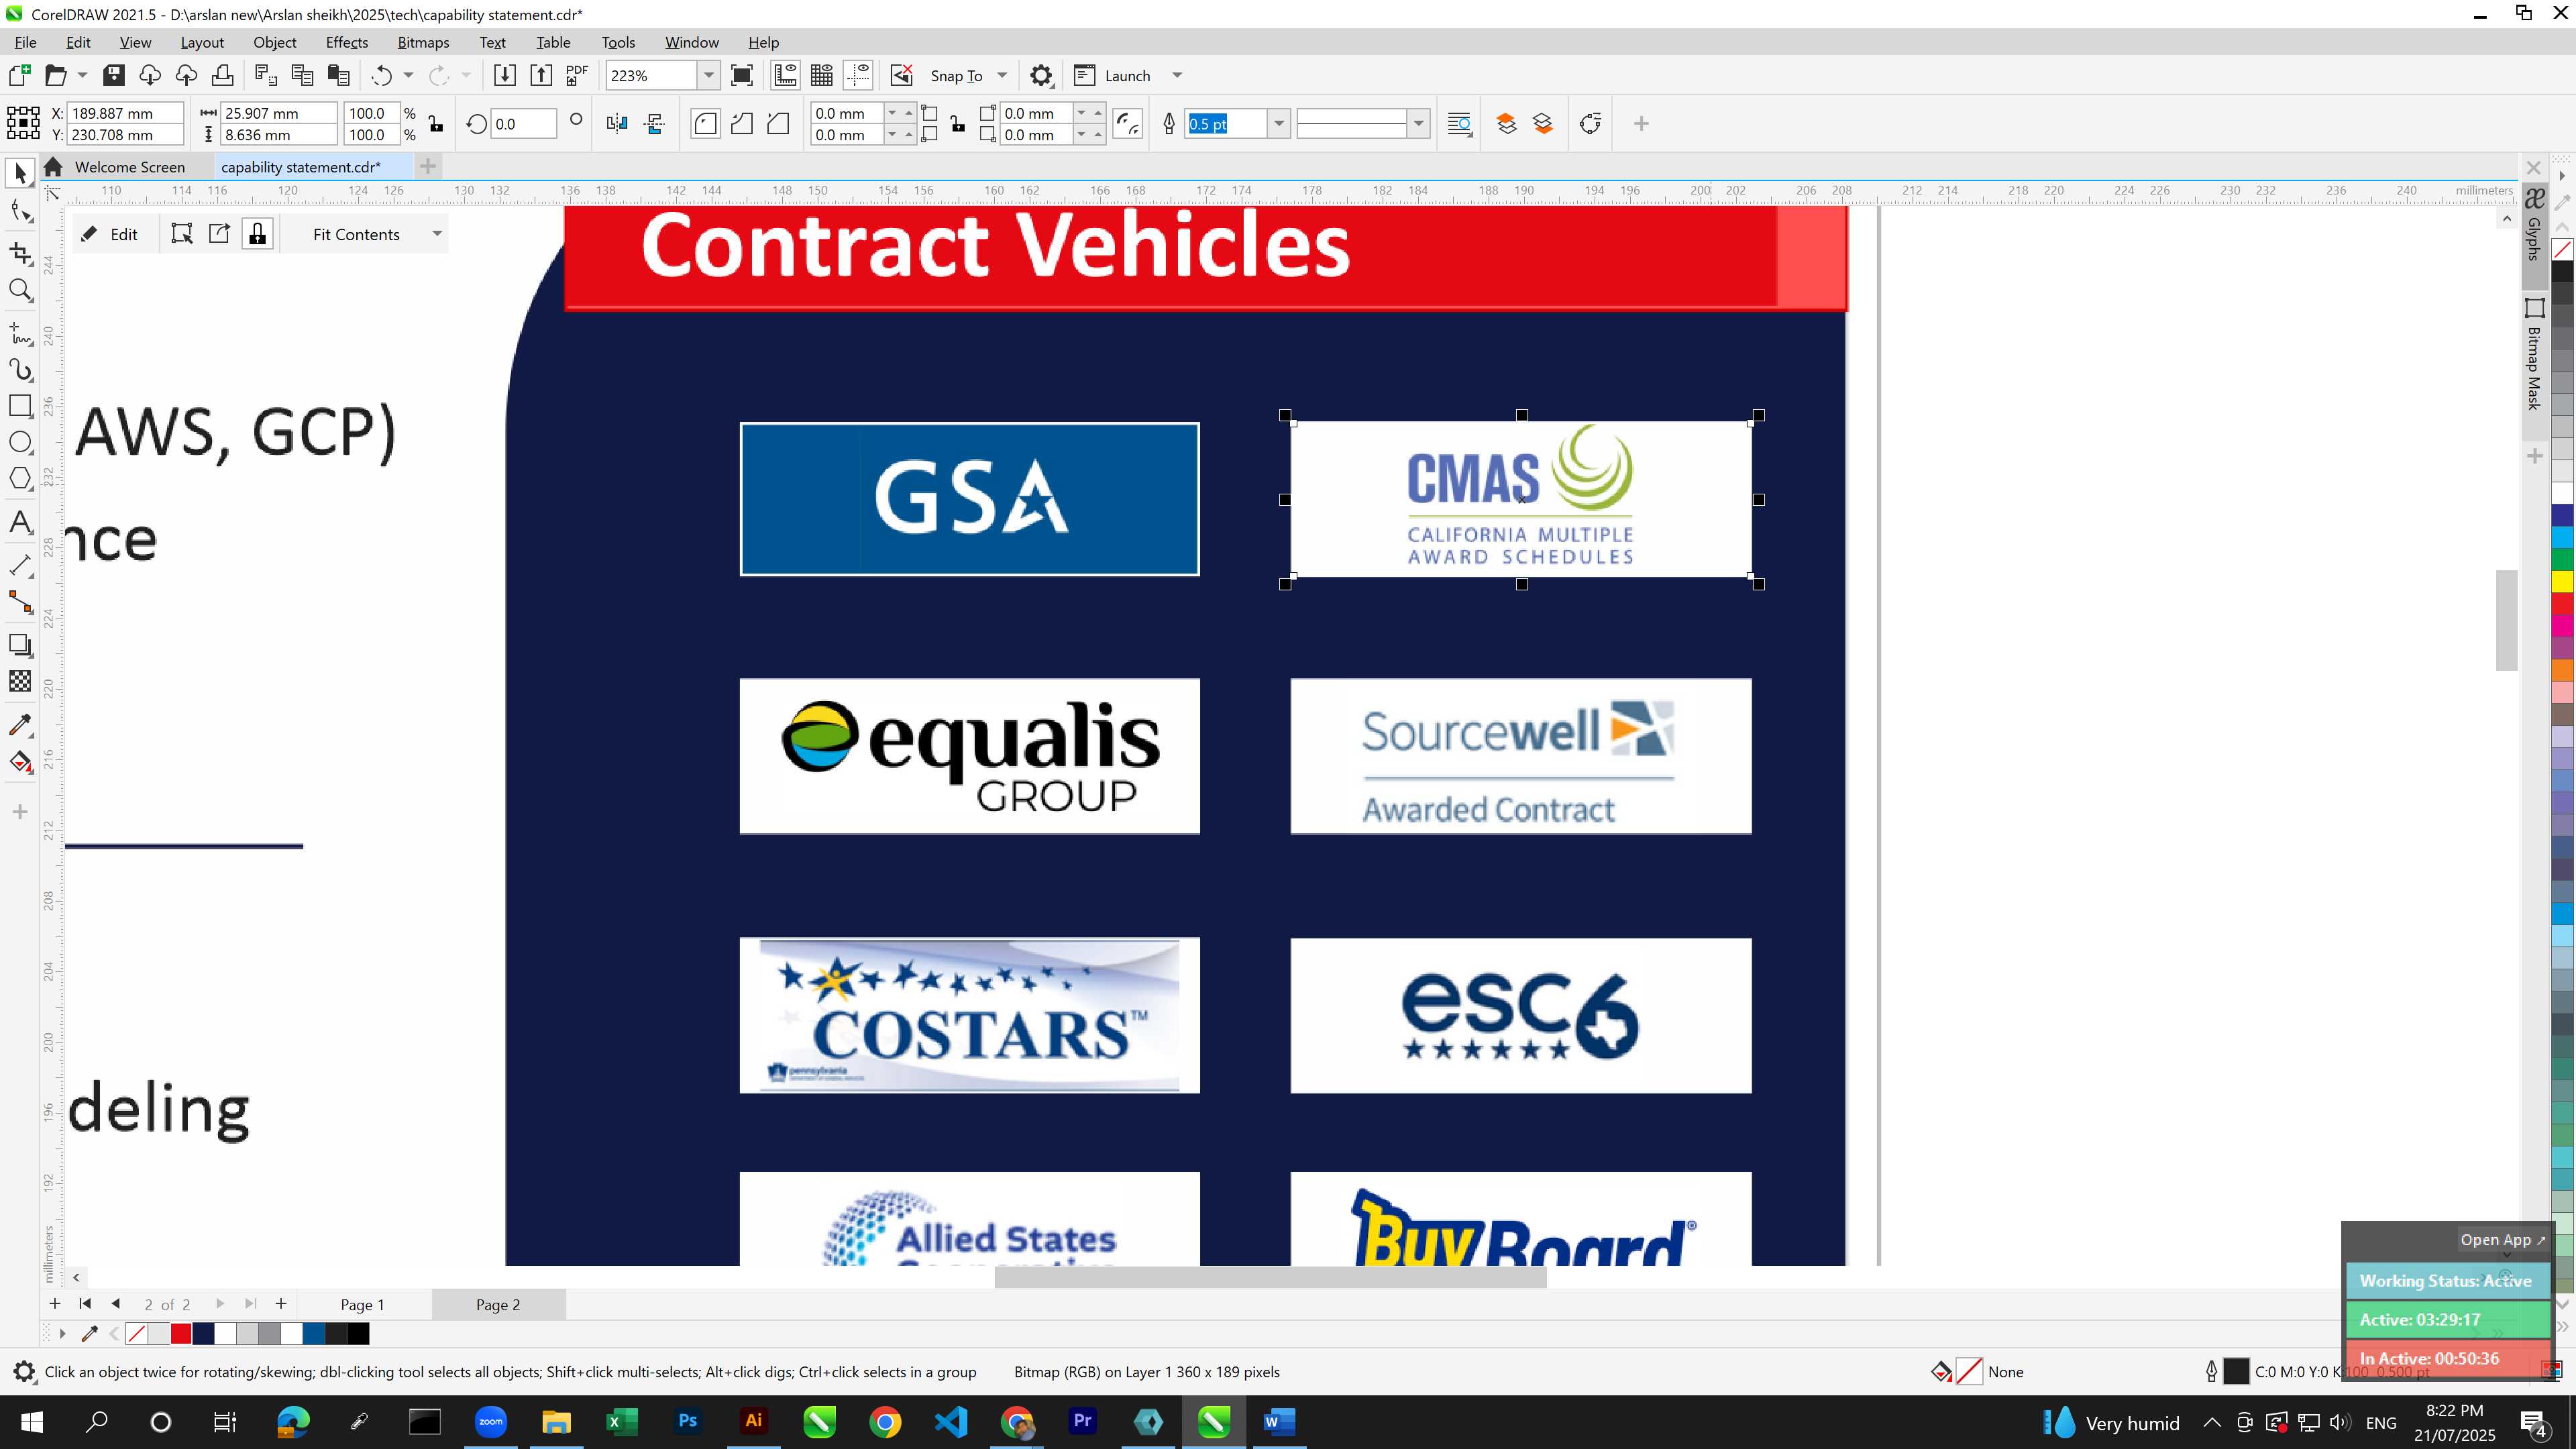The image size is (2576, 1449).
Task: Click the Edit PowerClip button
Action: (x=110, y=234)
